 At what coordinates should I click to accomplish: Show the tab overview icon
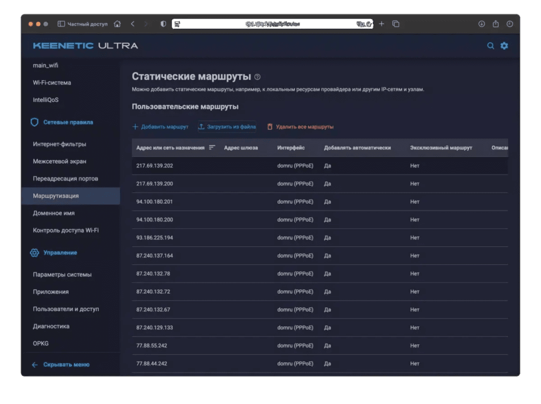pos(396,24)
